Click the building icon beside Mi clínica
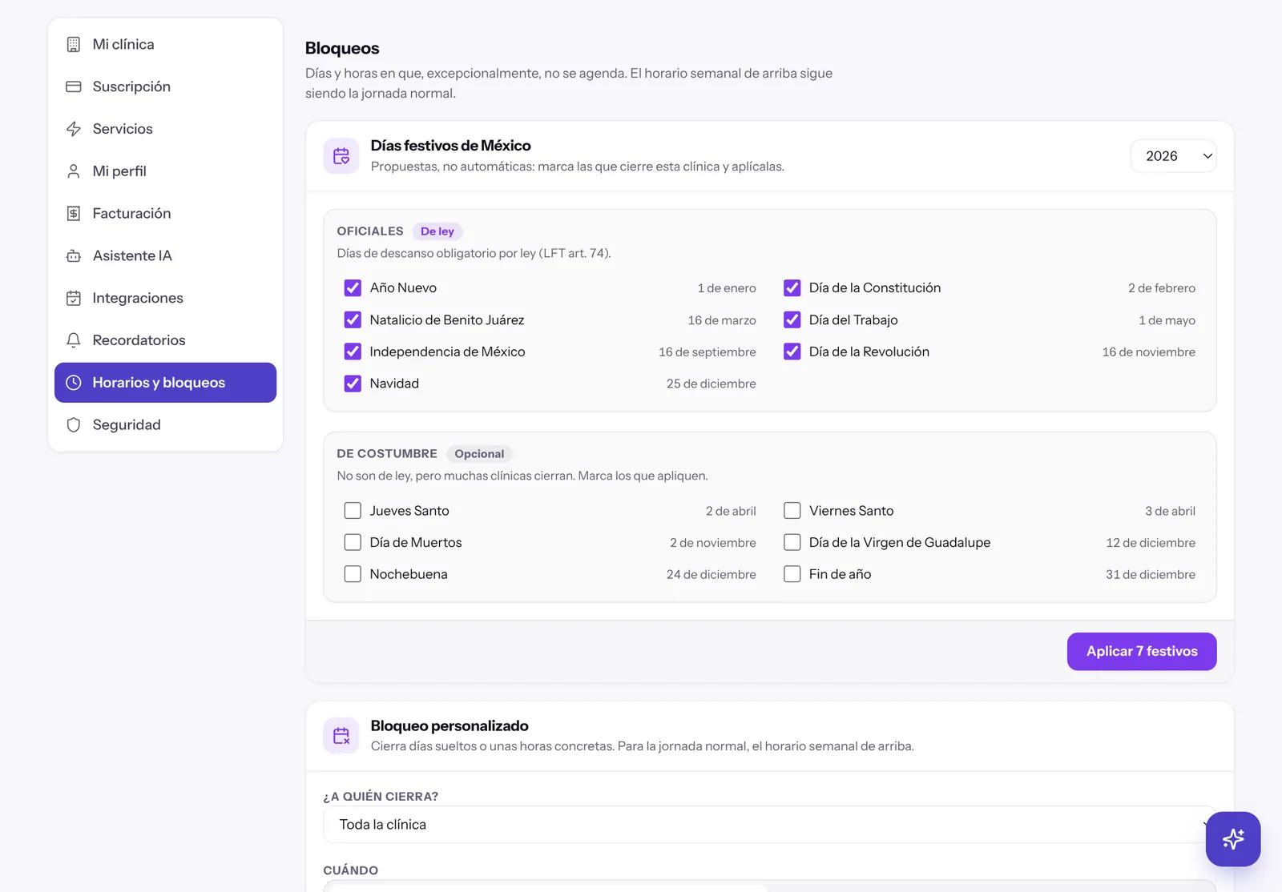The width and height of the screenshot is (1282, 892). pos(74,44)
